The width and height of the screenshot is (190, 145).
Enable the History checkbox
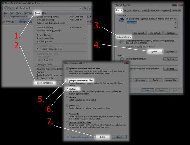[x=67, y=97]
